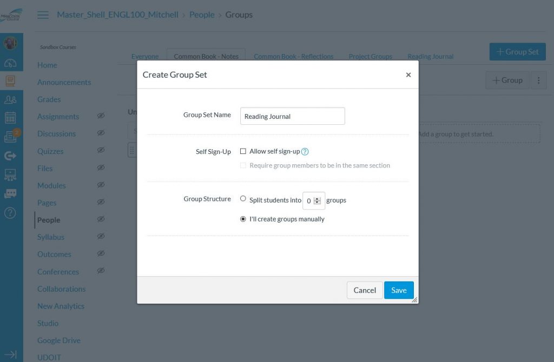The height and width of the screenshot is (362, 554).
Task: Select the Split students into groups radio
Action: pyautogui.click(x=243, y=199)
